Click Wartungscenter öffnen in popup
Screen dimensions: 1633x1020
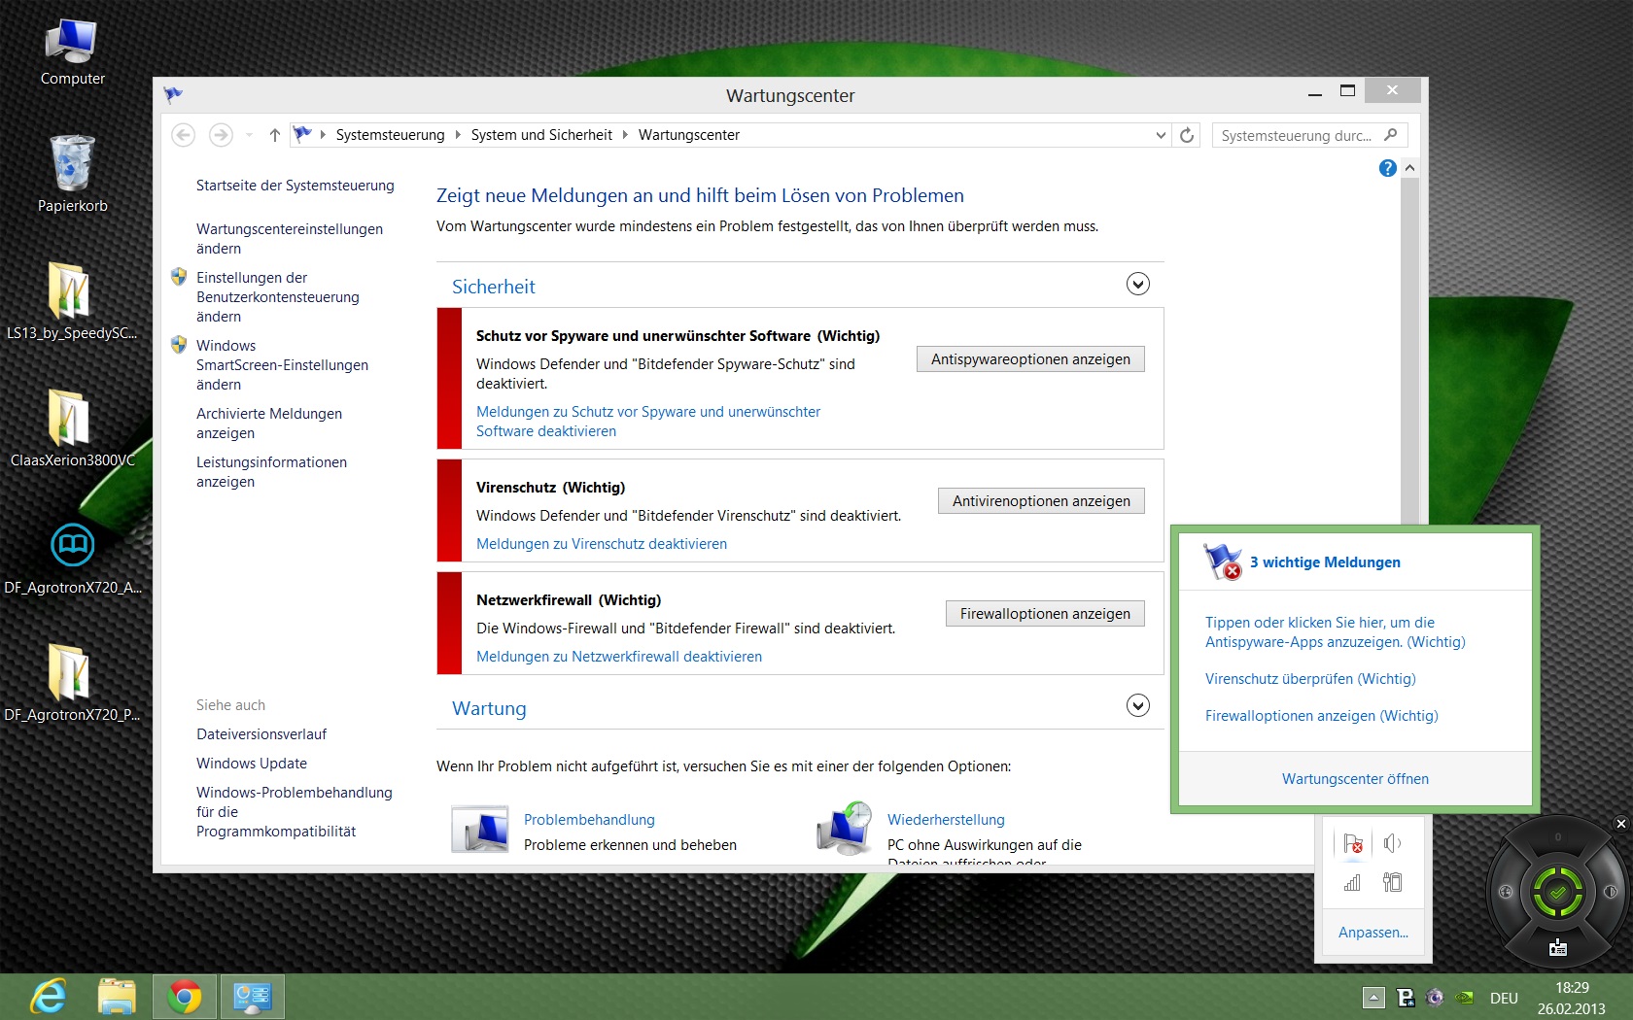tap(1355, 779)
